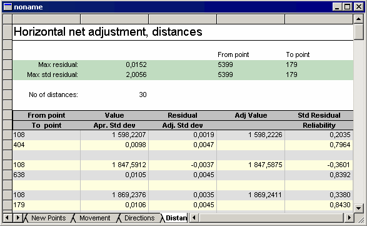Click the horizontal scrollbar left arrow
The height and width of the screenshot is (226, 367).
pyautogui.click(x=194, y=218)
